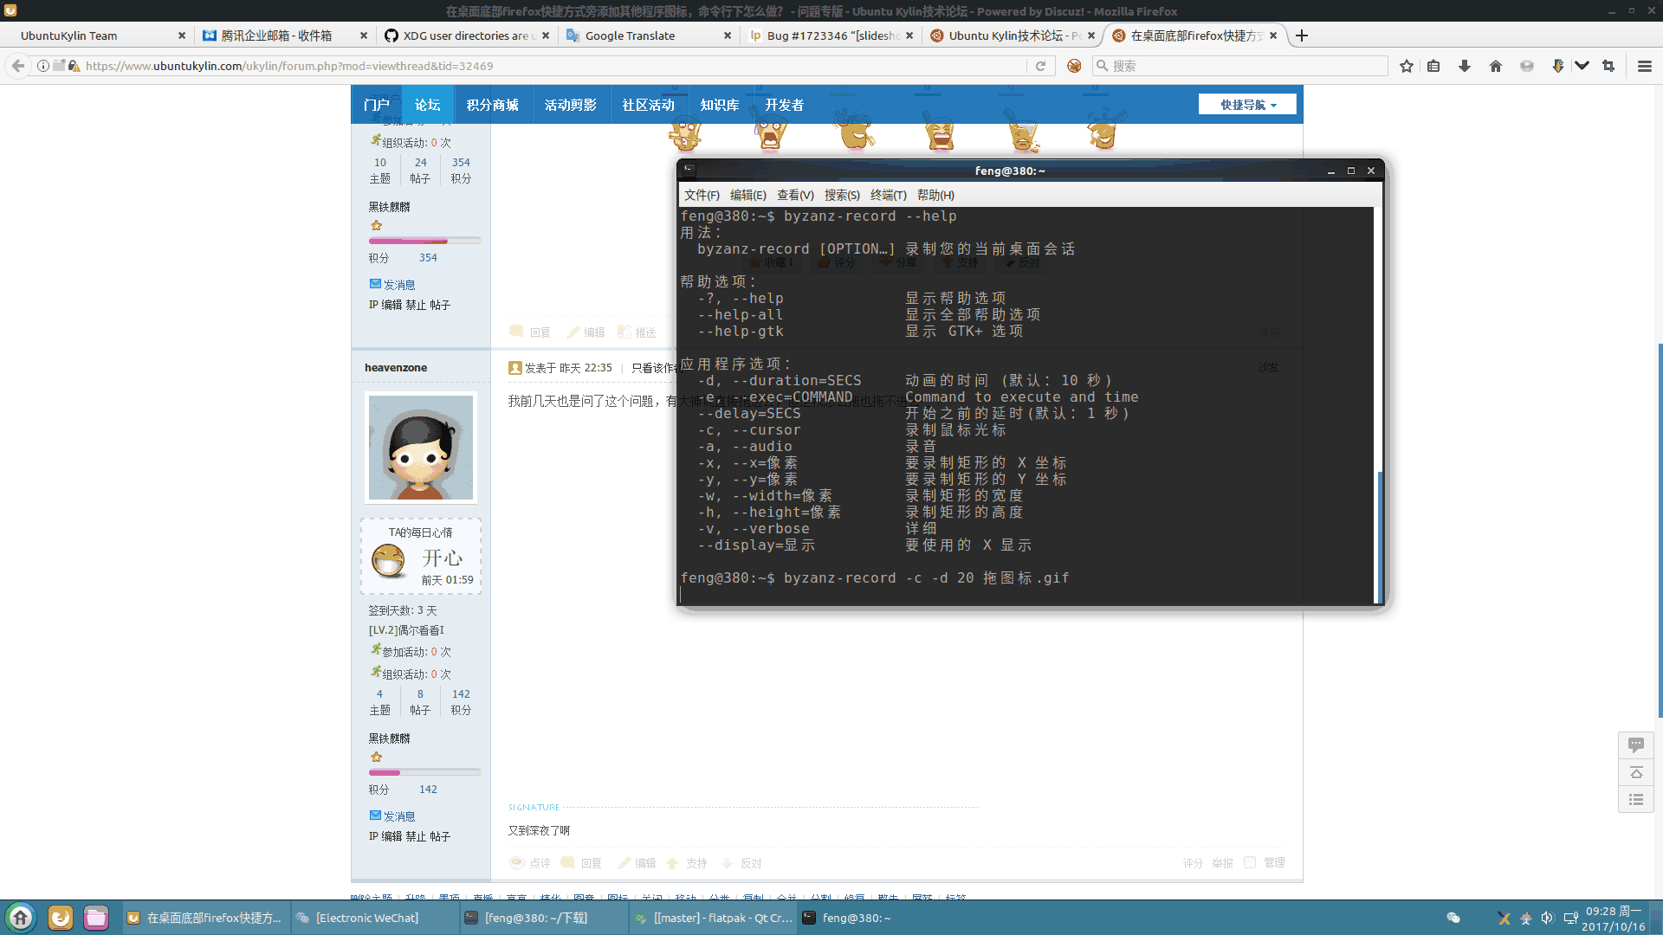Open site information icon in address bar
Viewport: 1663px width, 935px height.
tap(42, 66)
